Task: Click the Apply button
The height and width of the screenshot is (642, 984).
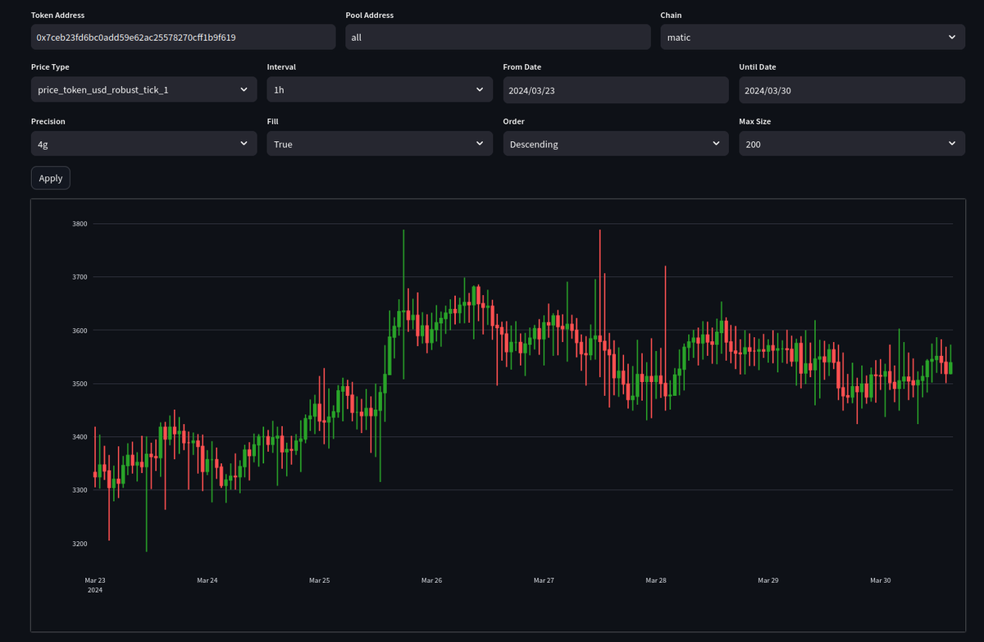Action: click(51, 178)
